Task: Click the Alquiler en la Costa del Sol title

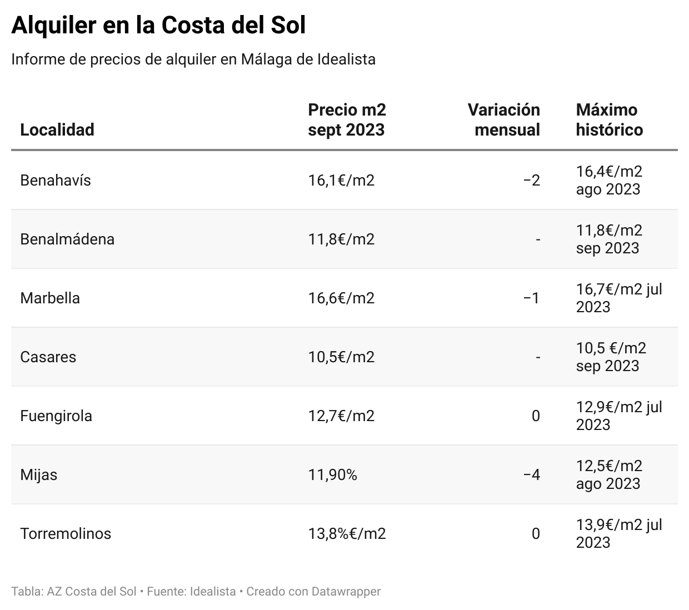Action: coord(158,26)
